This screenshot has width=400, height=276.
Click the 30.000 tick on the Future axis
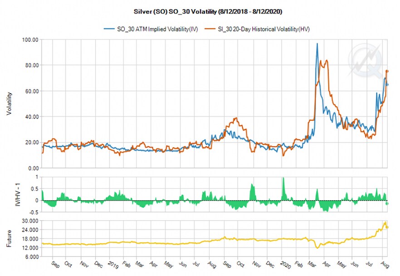click(x=29, y=221)
